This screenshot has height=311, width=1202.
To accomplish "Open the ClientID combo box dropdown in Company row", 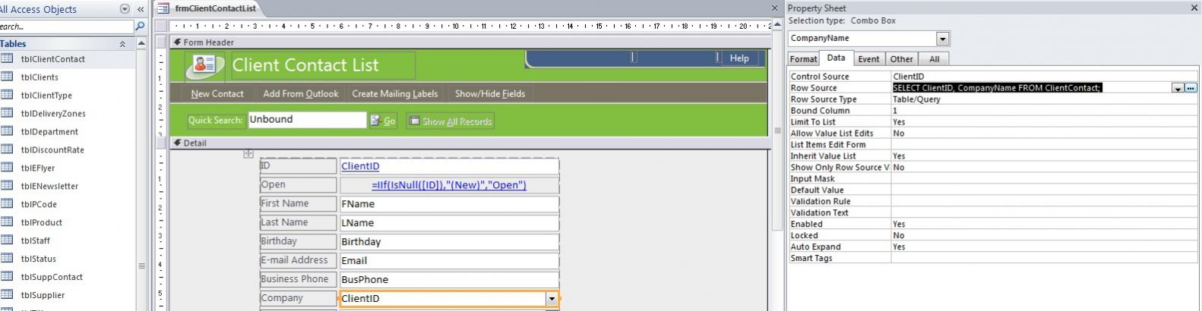I will (552, 299).
